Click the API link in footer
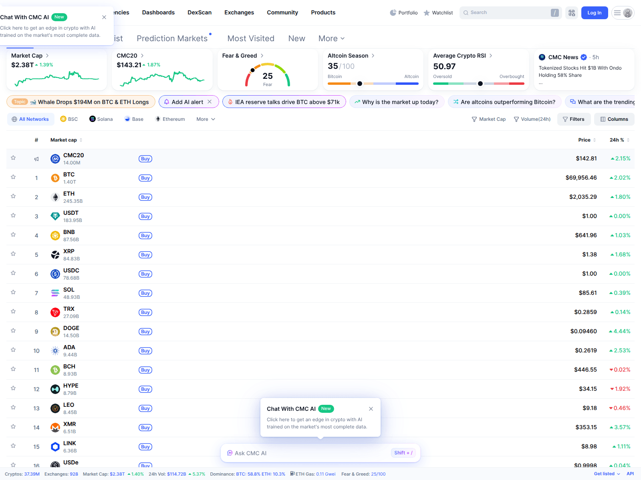641x480 pixels. tap(630, 474)
